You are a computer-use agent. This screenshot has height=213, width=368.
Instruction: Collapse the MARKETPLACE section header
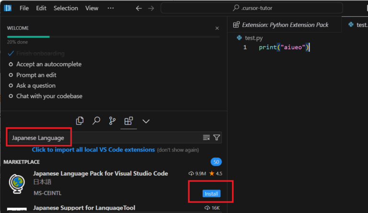[x=22, y=162]
